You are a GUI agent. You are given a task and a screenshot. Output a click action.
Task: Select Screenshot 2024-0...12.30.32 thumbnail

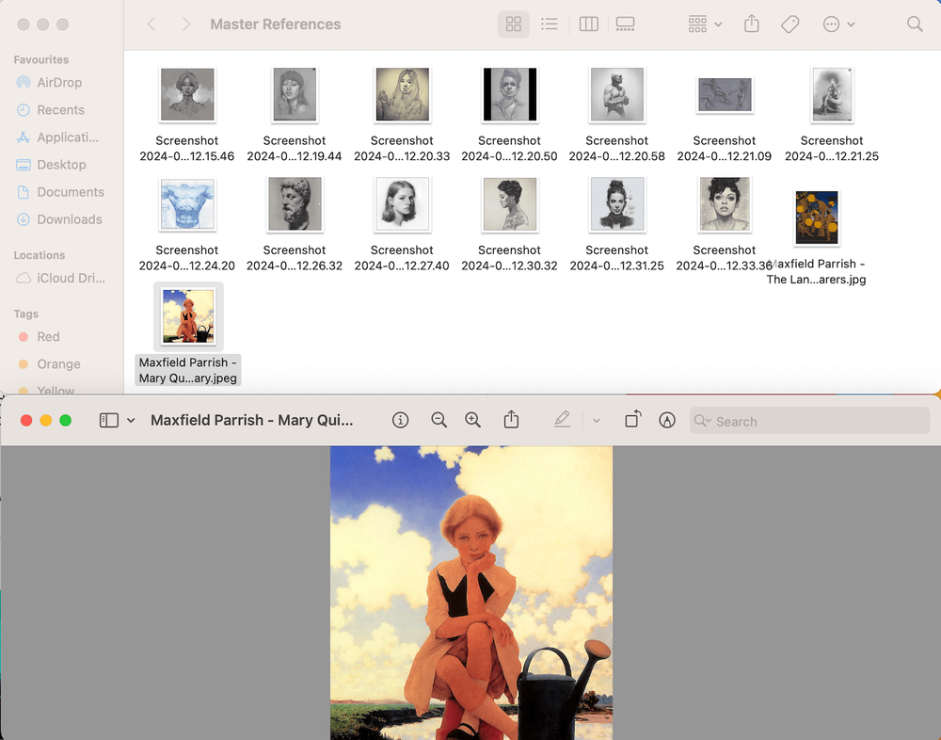click(509, 204)
